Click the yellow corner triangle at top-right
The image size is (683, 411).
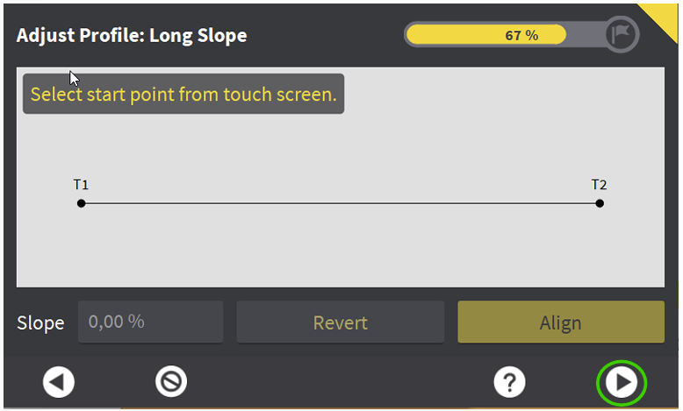[x=669, y=12]
